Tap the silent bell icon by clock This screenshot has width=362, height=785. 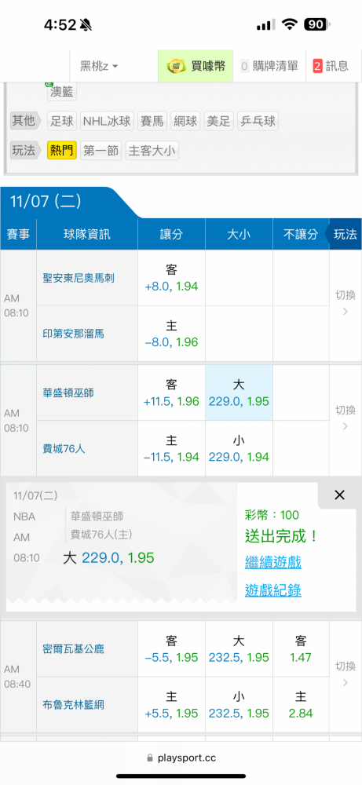[86, 24]
